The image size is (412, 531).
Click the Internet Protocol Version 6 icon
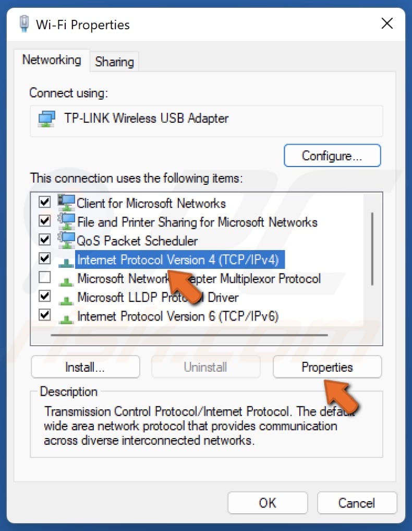click(x=67, y=316)
